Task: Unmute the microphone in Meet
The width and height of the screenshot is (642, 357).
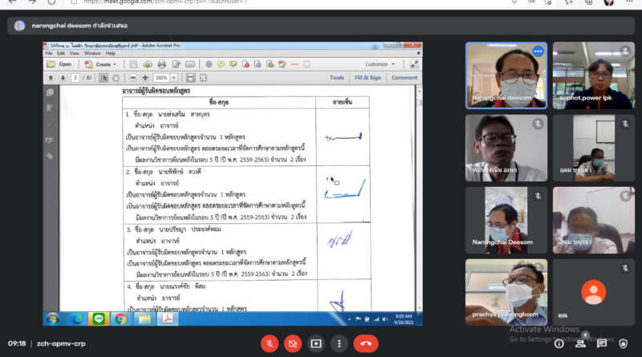Action: [x=270, y=343]
